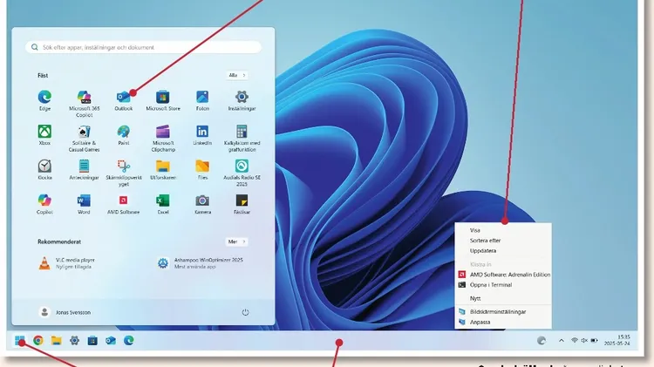Image resolution: width=654 pixels, height=367 pixels.
Task: Launch Word from Start menu
Action: coord(84,204)
